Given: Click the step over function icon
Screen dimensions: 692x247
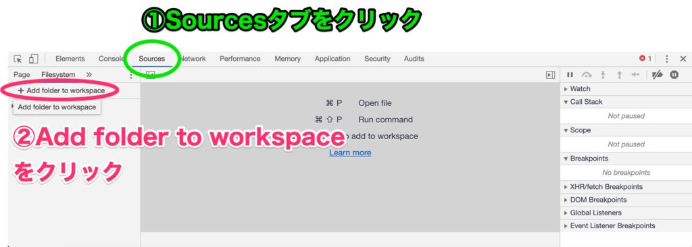Looking at the screenshot, I should (587, 75).
